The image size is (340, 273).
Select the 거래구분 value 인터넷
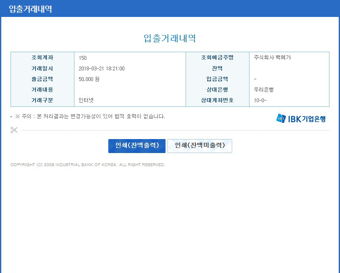(86, 100)
